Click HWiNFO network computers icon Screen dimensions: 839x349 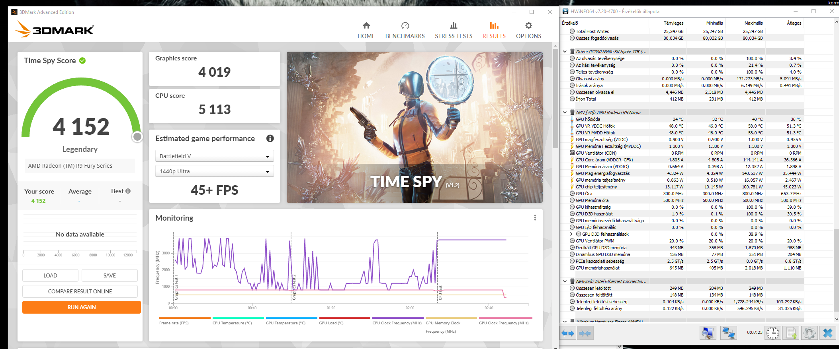coord(728,333)
